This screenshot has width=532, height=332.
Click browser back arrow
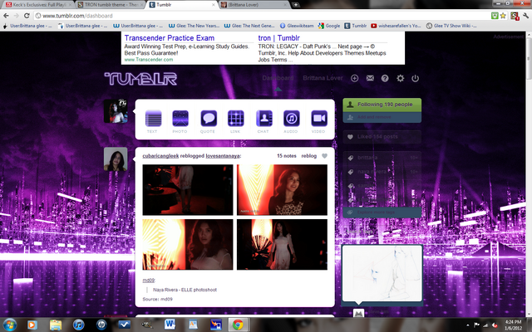click(6, 16)
